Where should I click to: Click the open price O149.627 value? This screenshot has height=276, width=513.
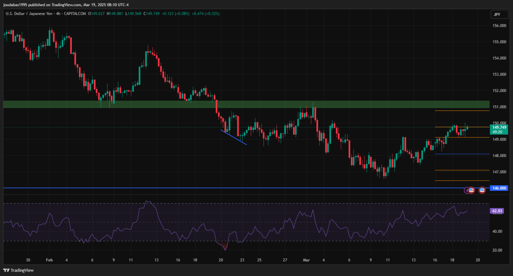96,14
